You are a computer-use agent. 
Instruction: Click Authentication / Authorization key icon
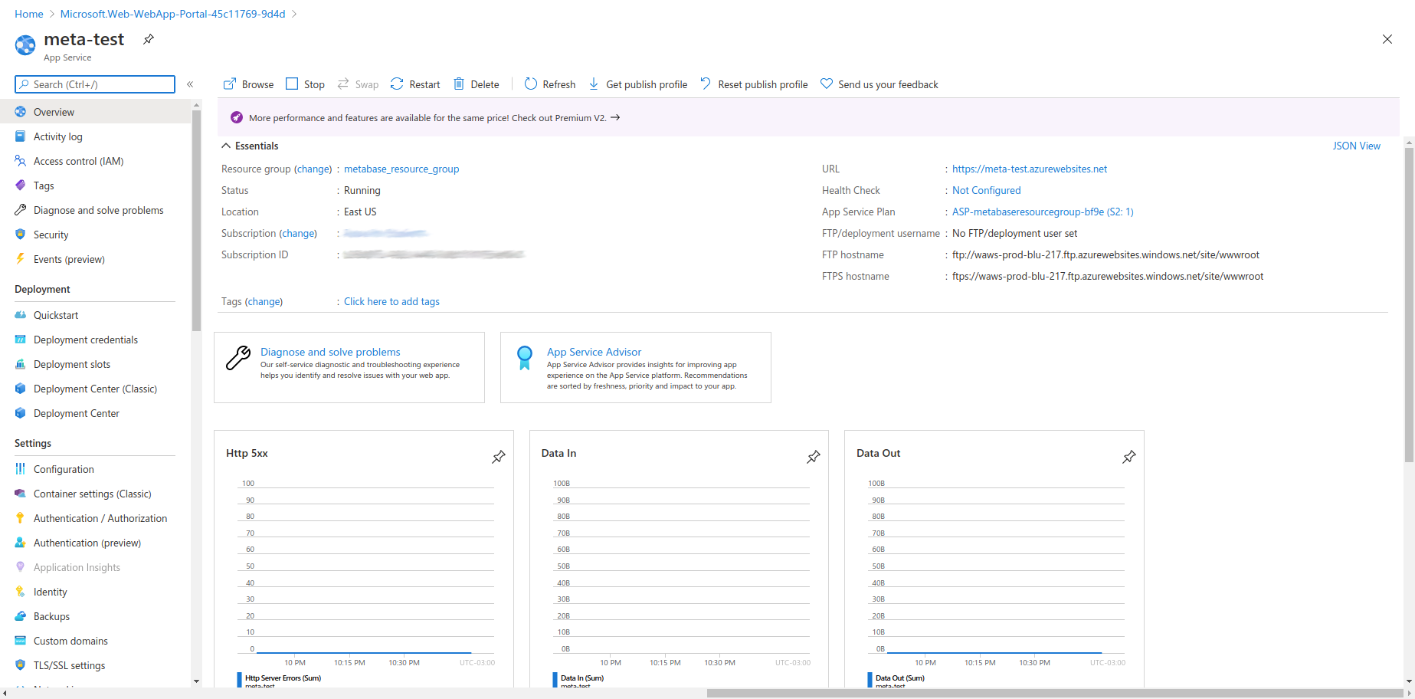[x=21, y=518]
